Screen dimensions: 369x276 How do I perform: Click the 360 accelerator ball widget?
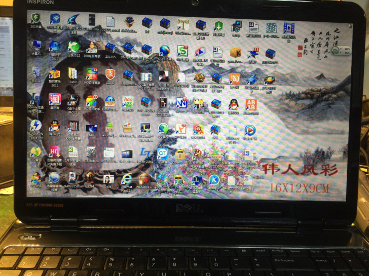point(336,51)
